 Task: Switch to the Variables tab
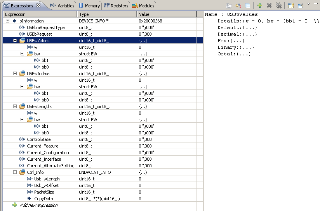(x=62, y=5)
